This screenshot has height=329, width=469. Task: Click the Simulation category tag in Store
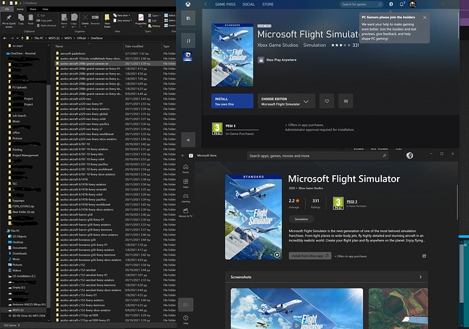click(x=301, y=219)
